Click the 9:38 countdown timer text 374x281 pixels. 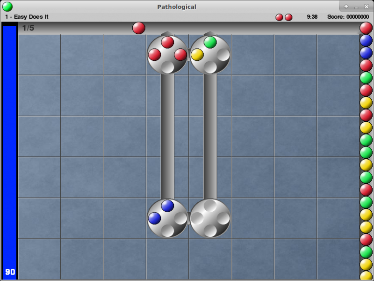pos(312,17)
